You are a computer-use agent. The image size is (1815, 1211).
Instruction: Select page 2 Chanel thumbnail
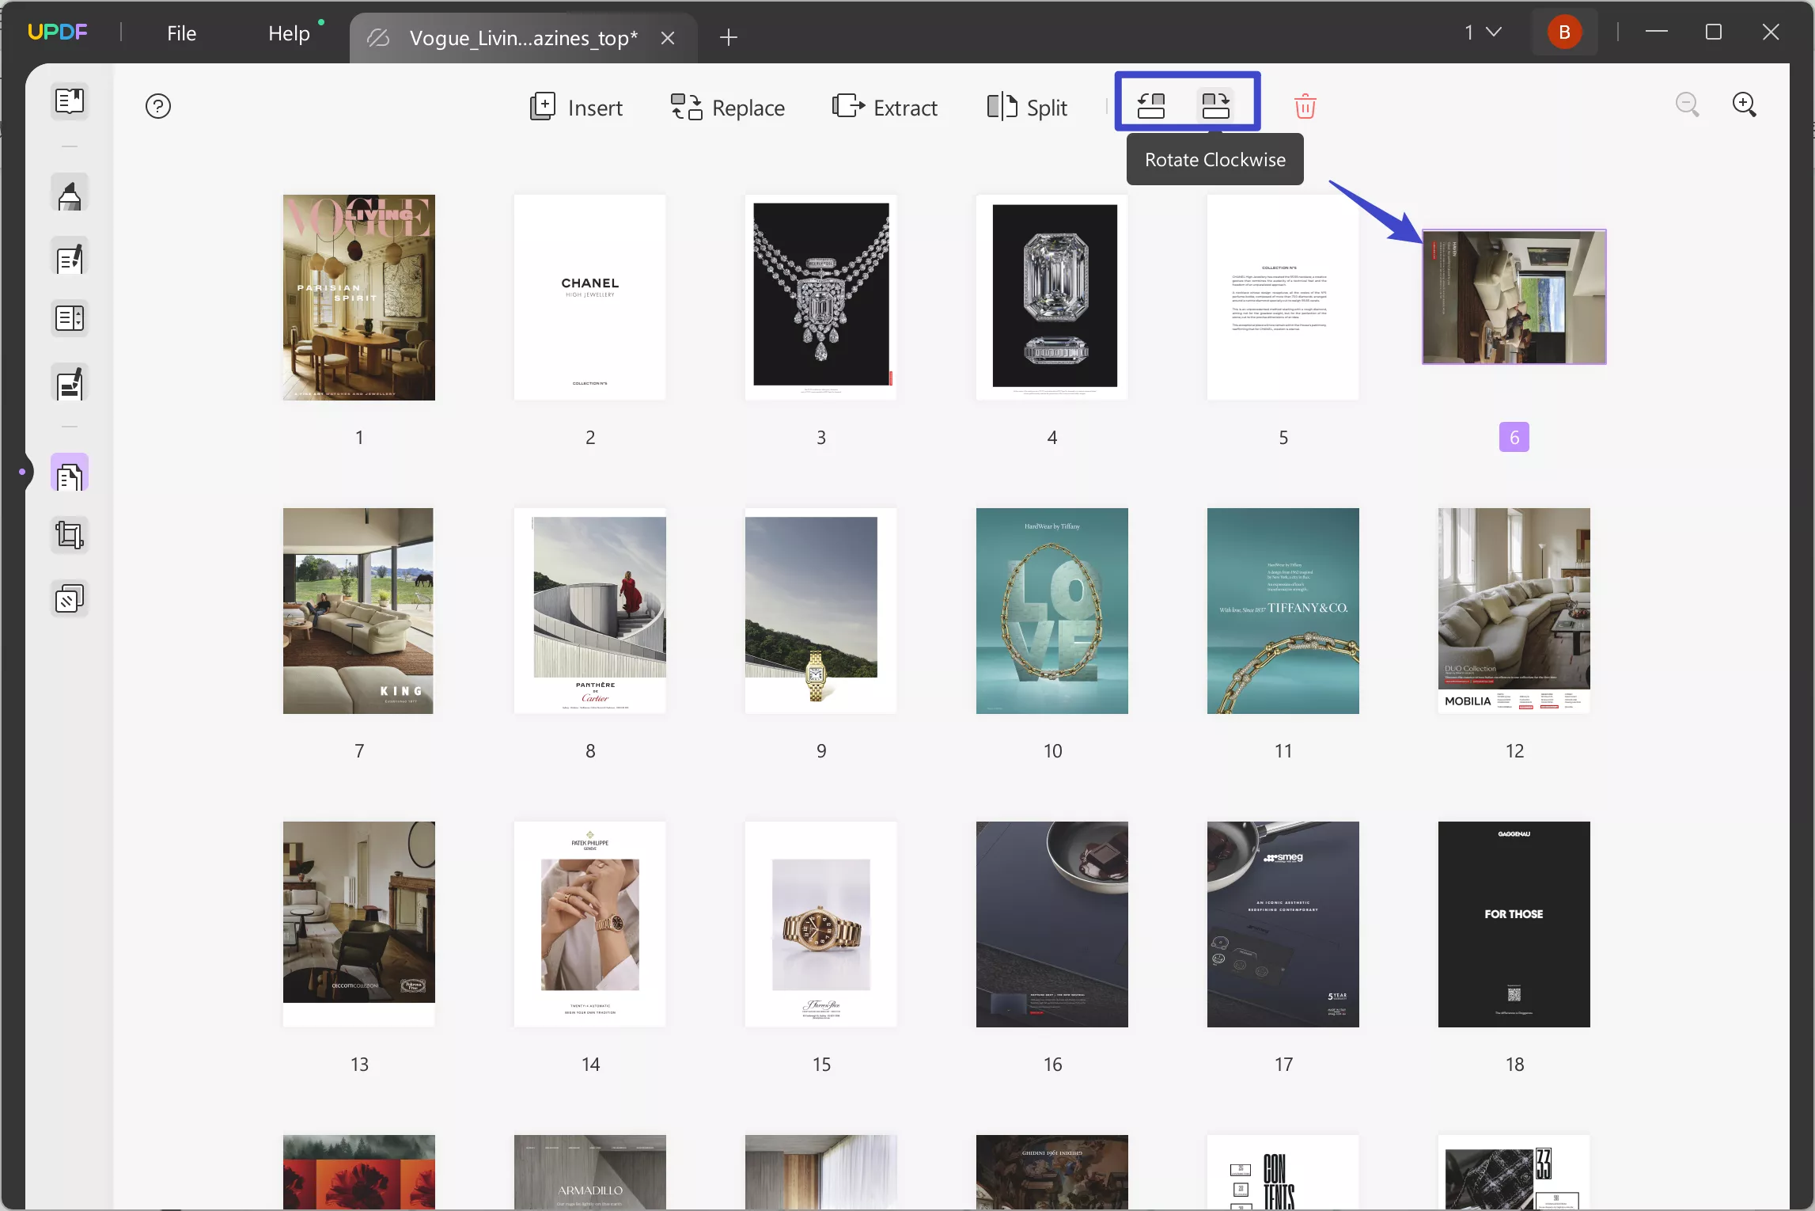590,298
